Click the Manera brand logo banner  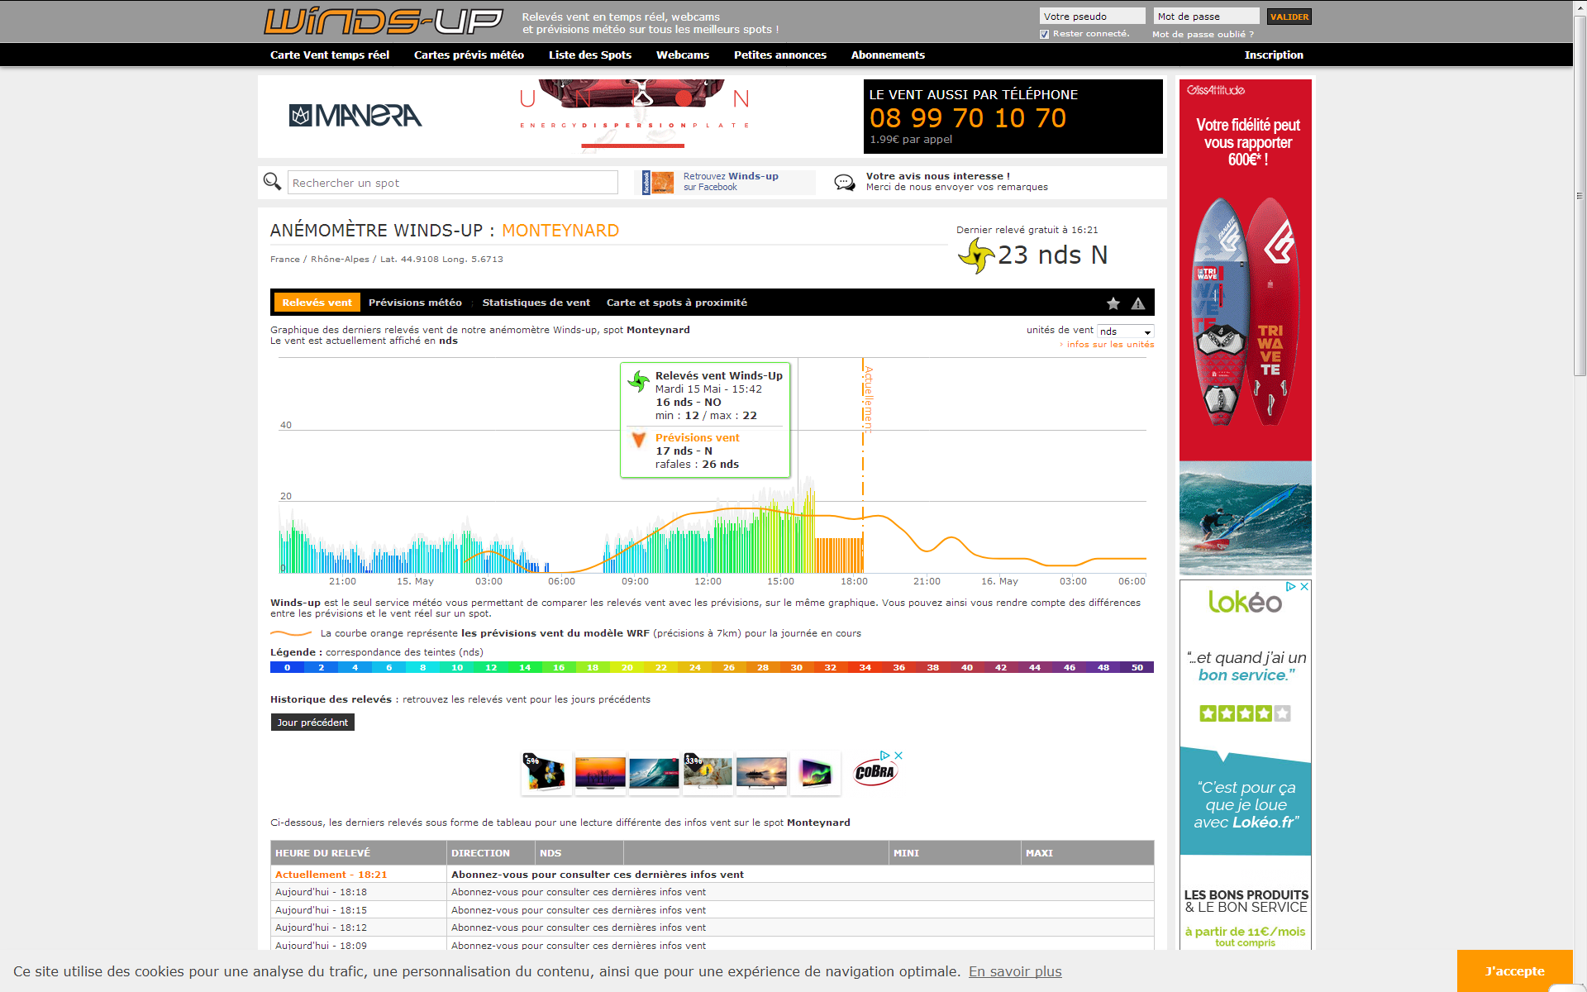(355, 116)
